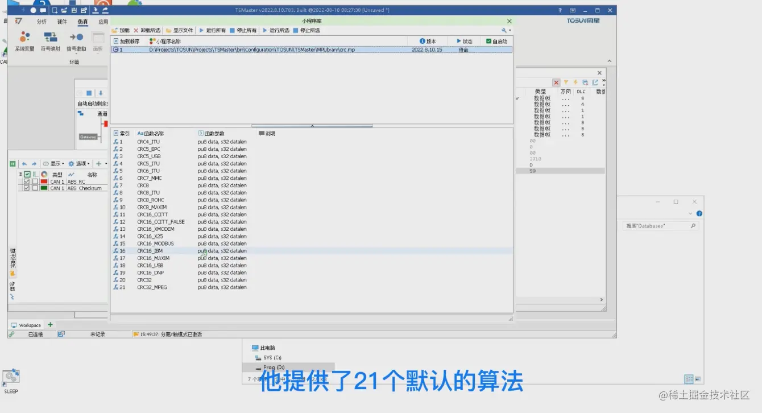
Task: Open the 系统变量 system variables tool
Action: tap(24, 42)
